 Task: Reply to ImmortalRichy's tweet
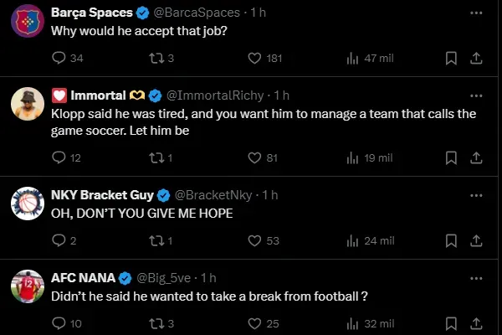[59, 157]
